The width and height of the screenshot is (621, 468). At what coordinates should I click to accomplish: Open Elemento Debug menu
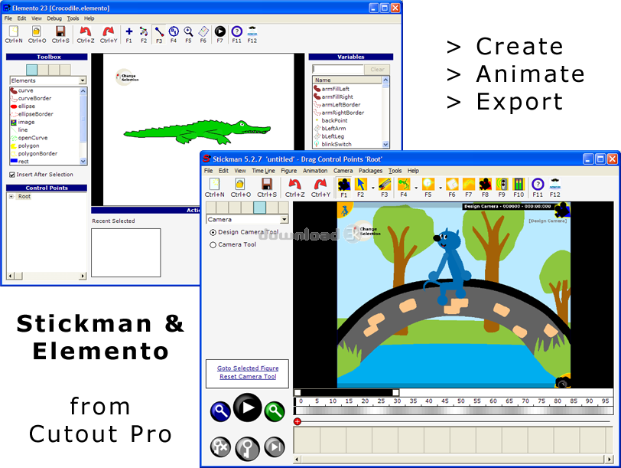(54, 18)
